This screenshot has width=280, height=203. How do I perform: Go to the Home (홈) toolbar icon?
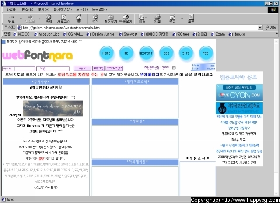point(79,19)
